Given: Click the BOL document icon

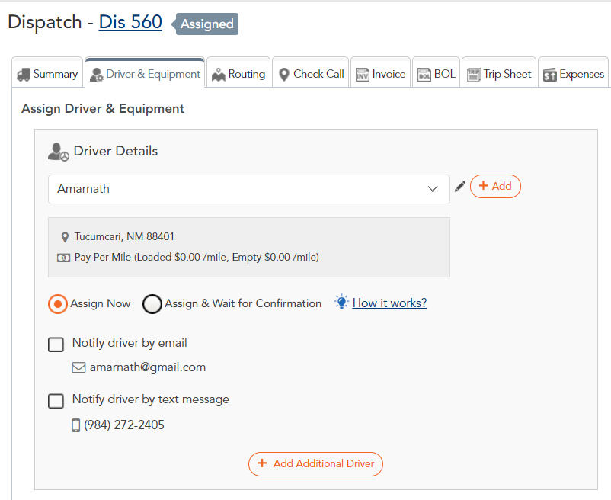Looking at the screenshot, I should (x=423, y=74).
